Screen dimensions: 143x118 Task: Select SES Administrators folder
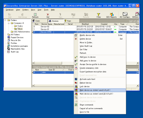tap(22, 32)
